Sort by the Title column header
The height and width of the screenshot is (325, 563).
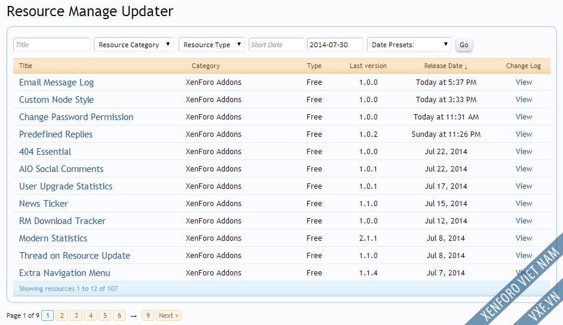click(26, 66)
